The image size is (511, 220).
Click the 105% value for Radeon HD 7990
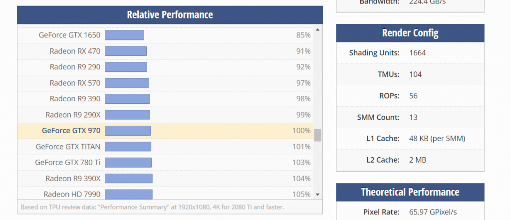click(x=302, y=194)
